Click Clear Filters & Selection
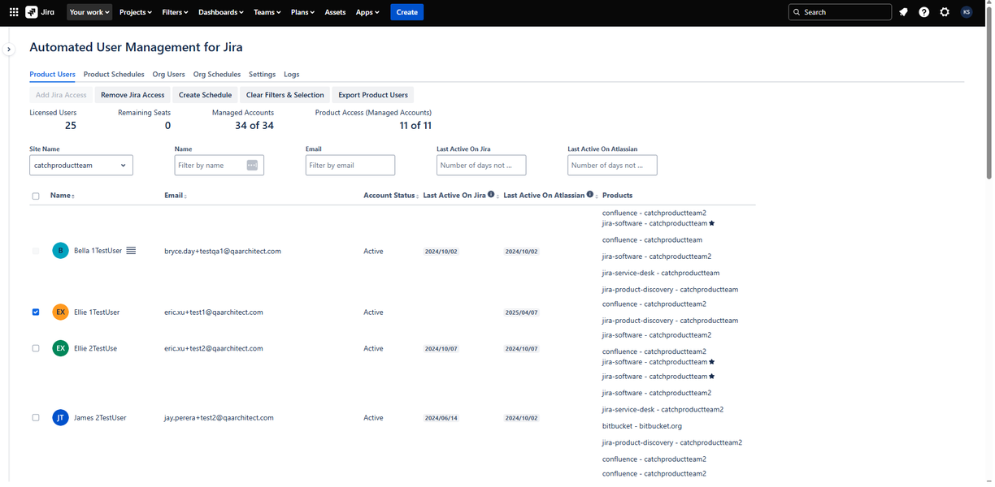This screenshot has width=995, height=487. (285, 95)
